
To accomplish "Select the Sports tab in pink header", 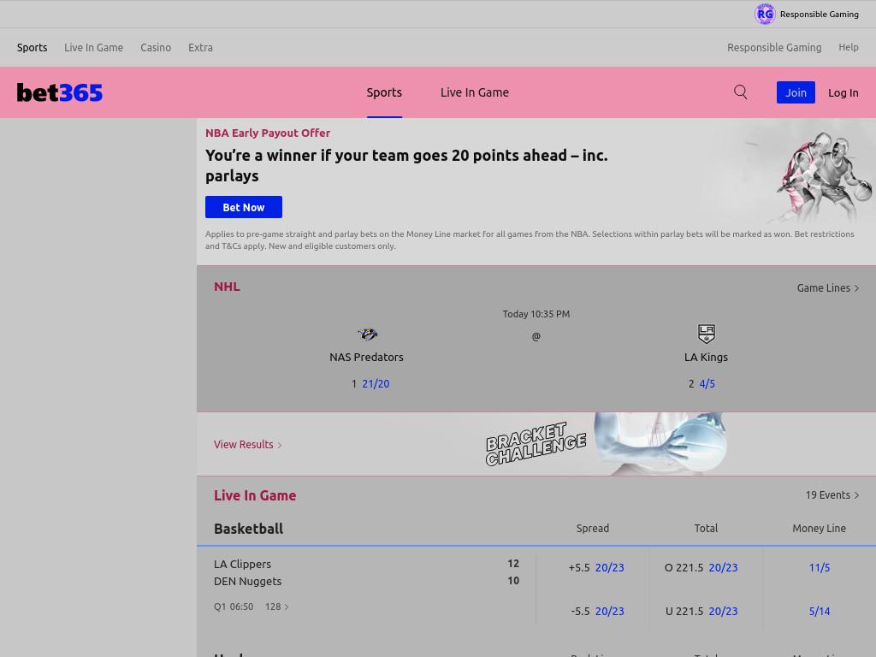I will (x=384, y=92).
